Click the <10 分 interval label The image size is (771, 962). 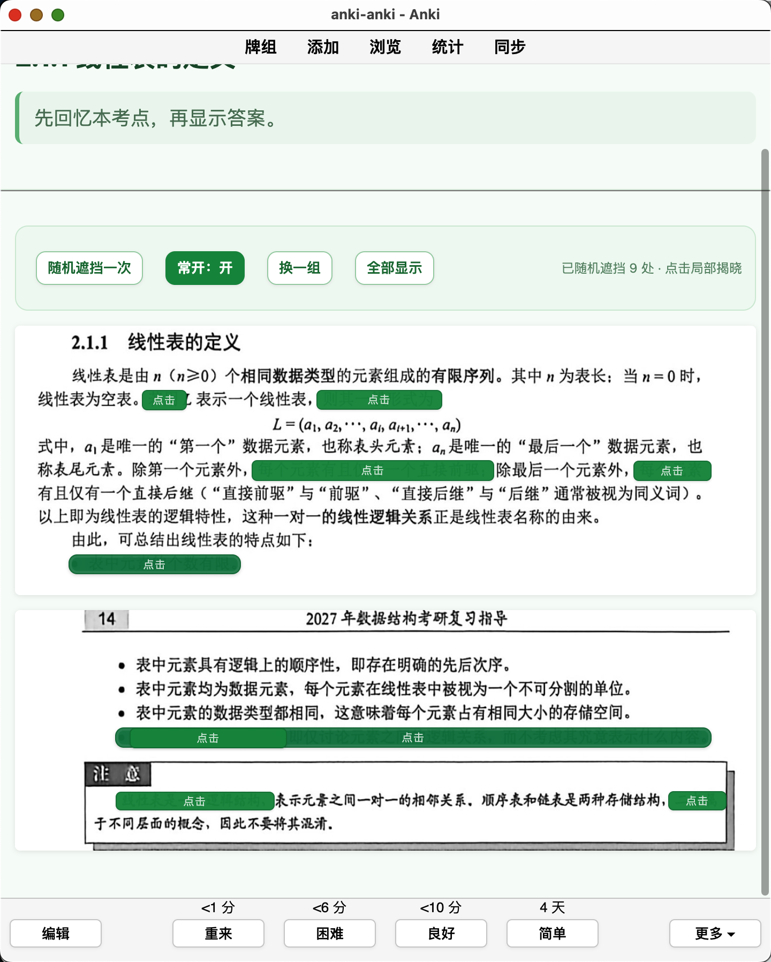441,907
